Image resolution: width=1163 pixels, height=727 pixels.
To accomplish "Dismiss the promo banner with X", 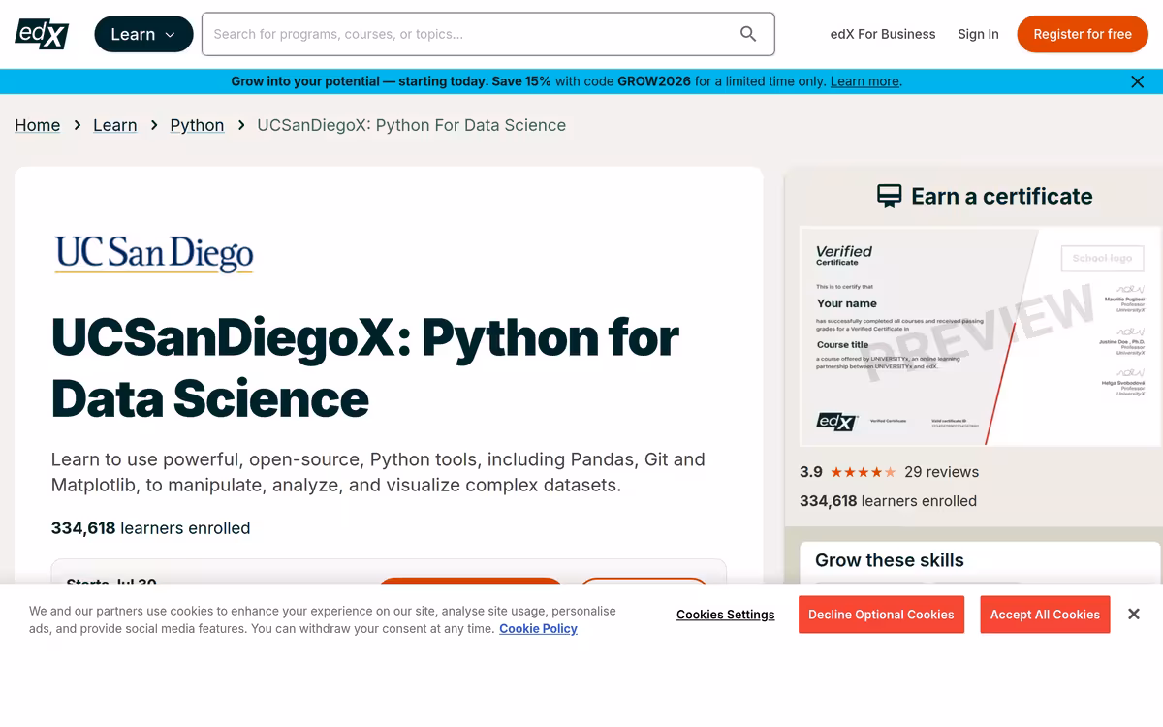I will click(1138, 81).
